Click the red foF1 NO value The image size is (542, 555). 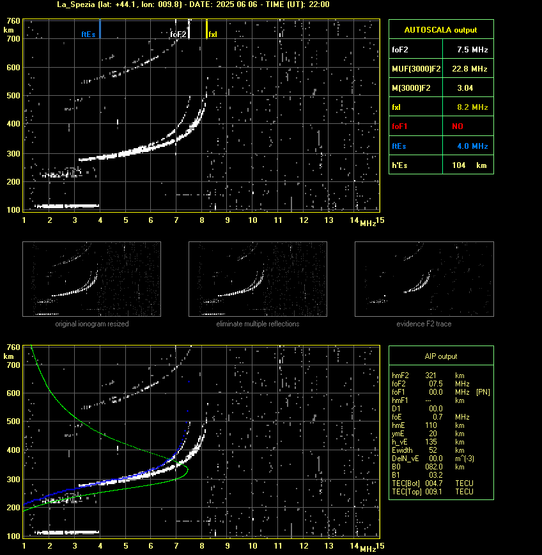click(x=458, y=126)
